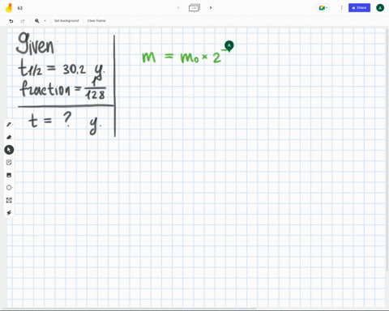Click the collaborator cursor marker "A"
389x311 pixels.
point(229,45)
